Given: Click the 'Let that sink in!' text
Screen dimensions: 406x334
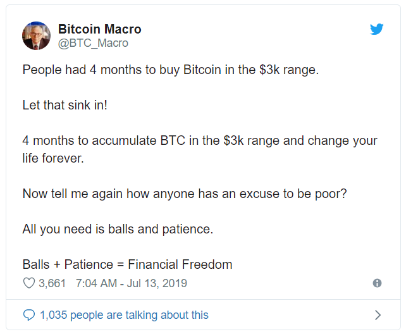Looking at the screenshot, I should pyautogui.click(x=65, y=105).
